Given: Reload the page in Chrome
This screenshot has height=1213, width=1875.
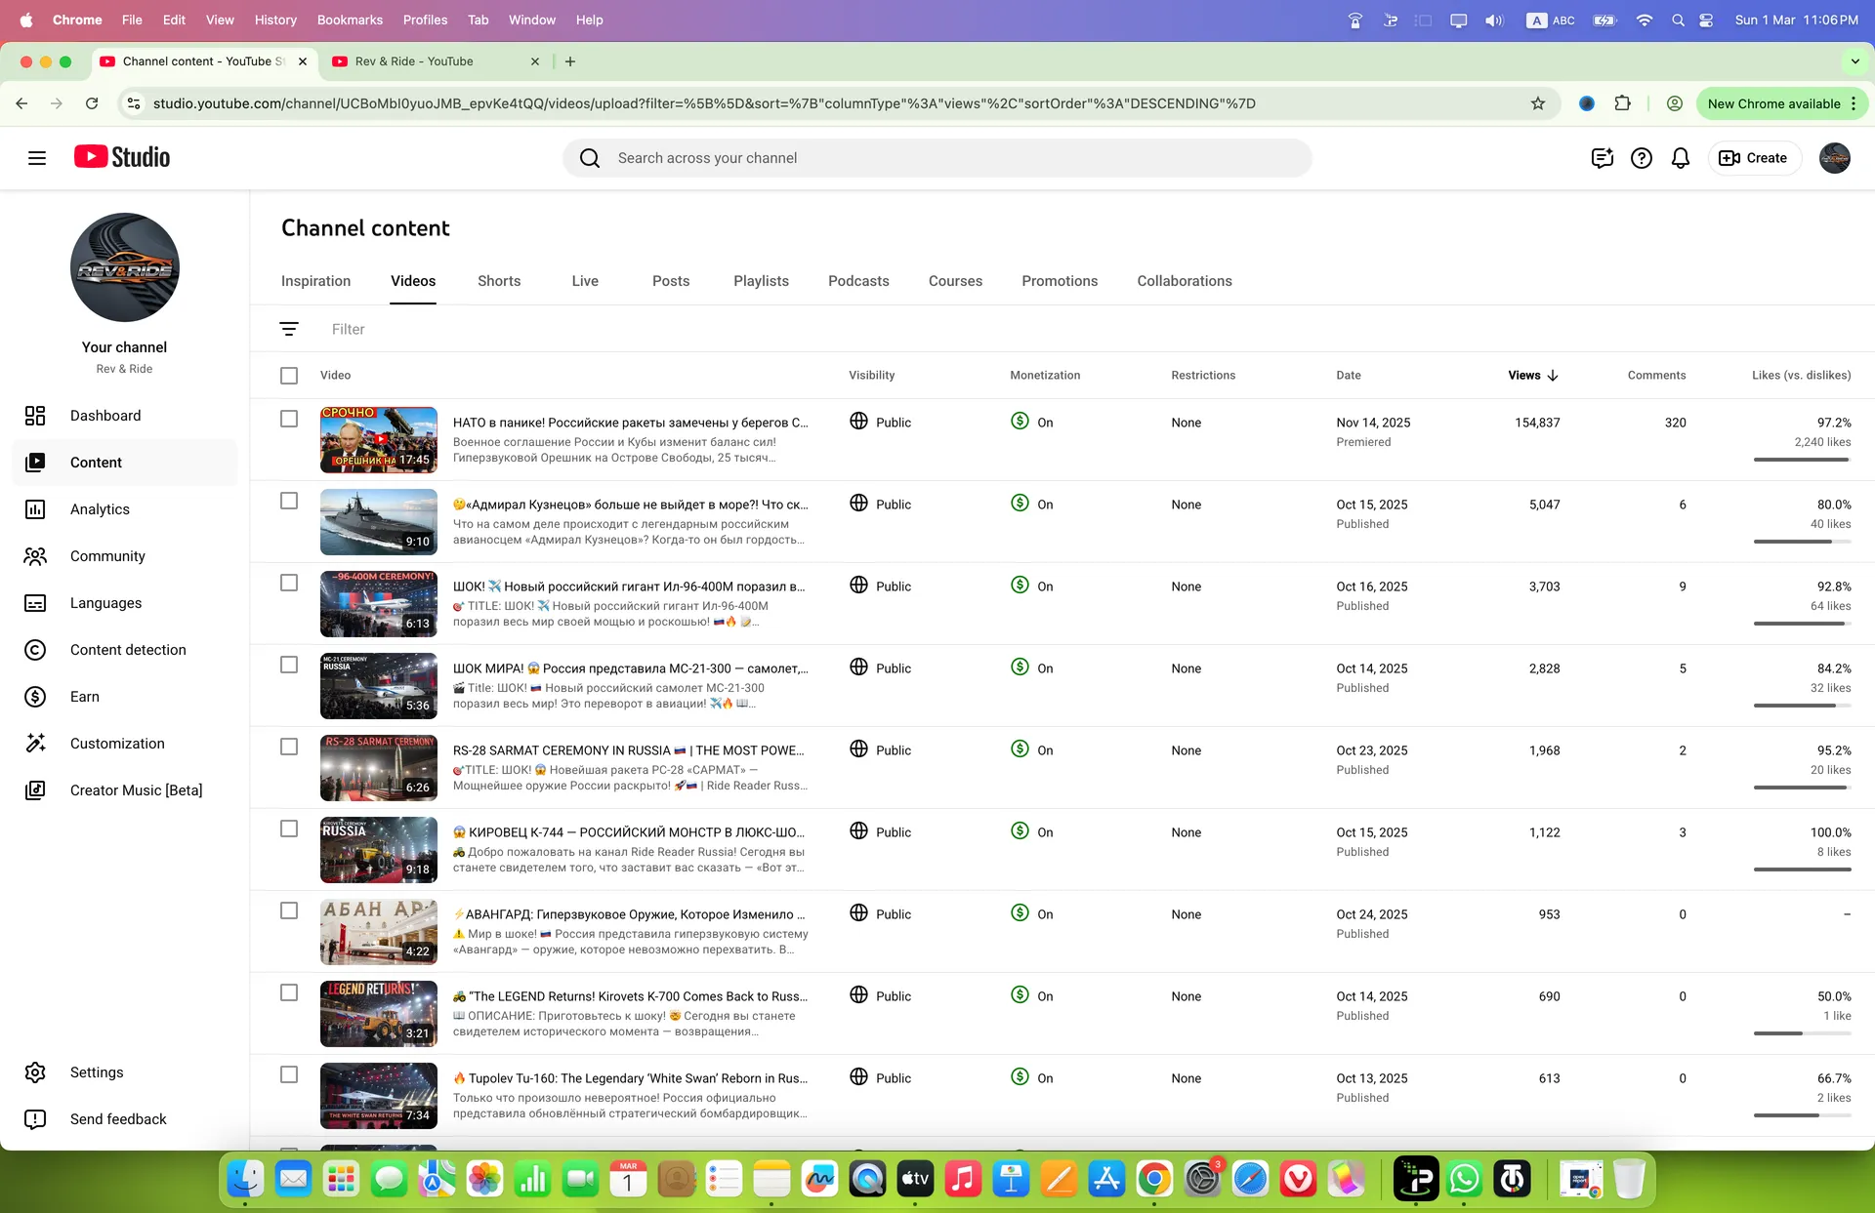Looking at the screenshot, I should [x=92, y=103].
